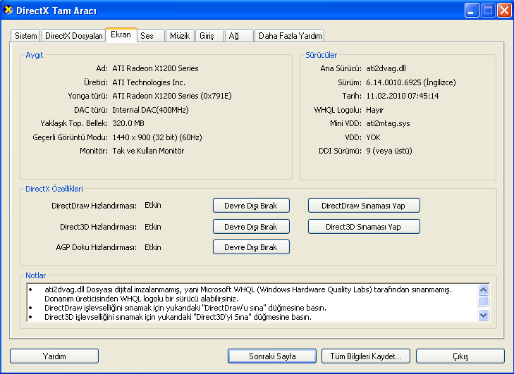The height and width of the screenshot is (374, 514).
Task: Switch to the Sistem tab
Action: tap(25, 36)
